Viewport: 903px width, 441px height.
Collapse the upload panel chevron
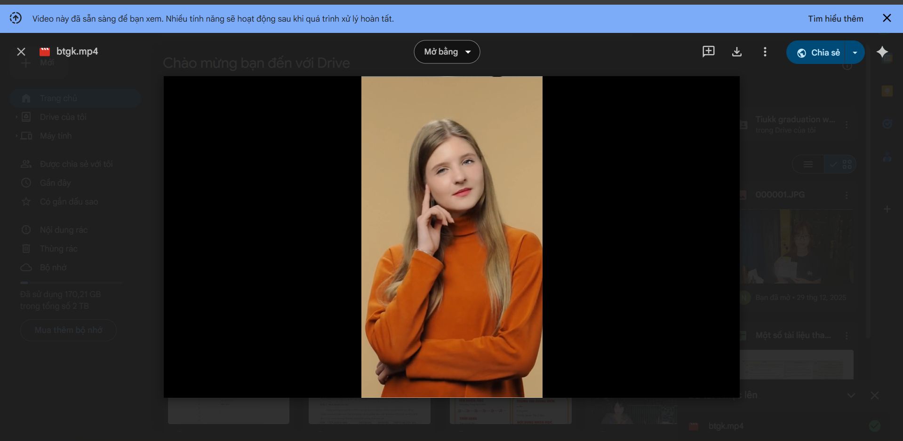(x=851, y=395)
